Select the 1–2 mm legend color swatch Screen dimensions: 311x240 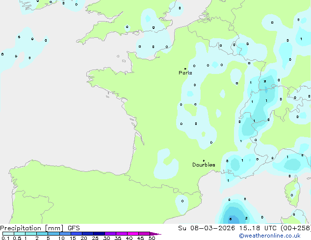coord(31,234)
